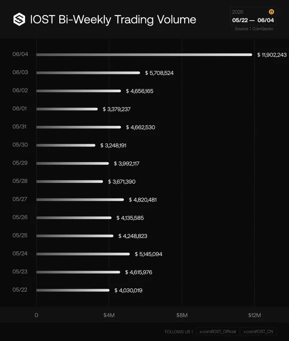This screenshot has height=341, width=289.
Task: Select the 06/04 date label
Action: click(20, 54)
